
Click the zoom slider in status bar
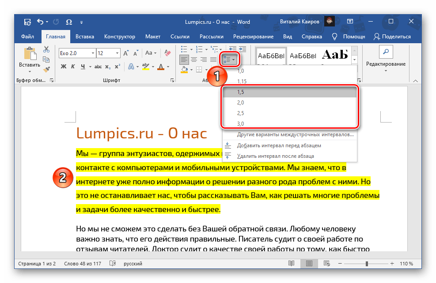[x=367, y=264]
